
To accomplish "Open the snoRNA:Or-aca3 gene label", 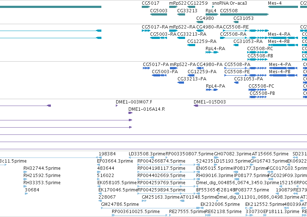I will [x=229, y=3].
